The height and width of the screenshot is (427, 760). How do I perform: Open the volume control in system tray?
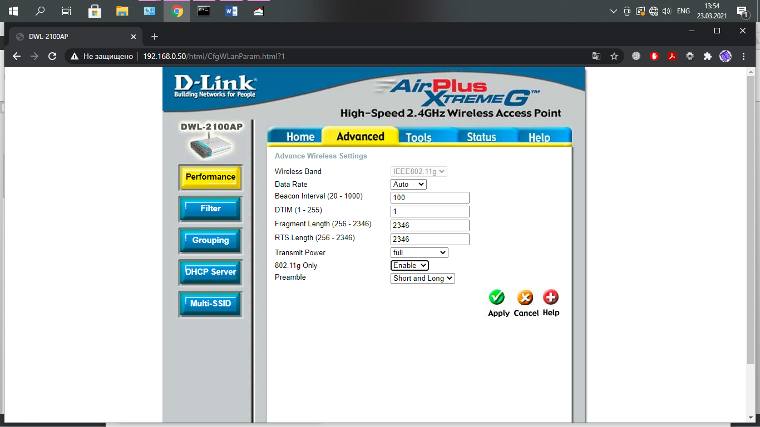click(667, 11)
